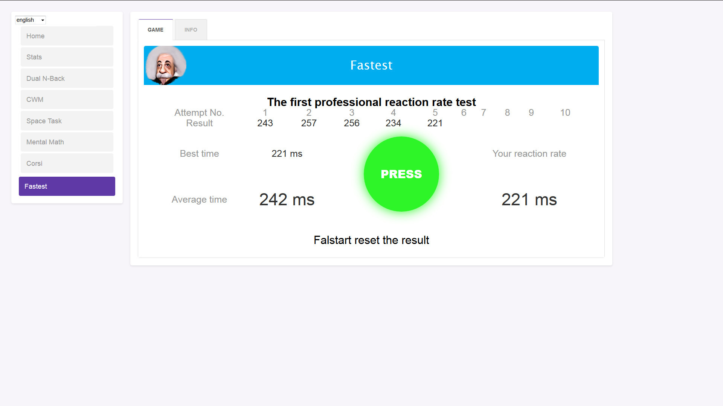Open the Corsi game
The height and width of the screenshot is (406, 723).
point(67,164)
